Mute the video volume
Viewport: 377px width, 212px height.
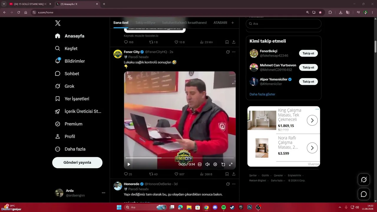(207, 164)
